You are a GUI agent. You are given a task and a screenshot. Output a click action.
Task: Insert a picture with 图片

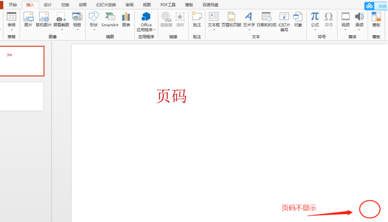tap(28, 19)
